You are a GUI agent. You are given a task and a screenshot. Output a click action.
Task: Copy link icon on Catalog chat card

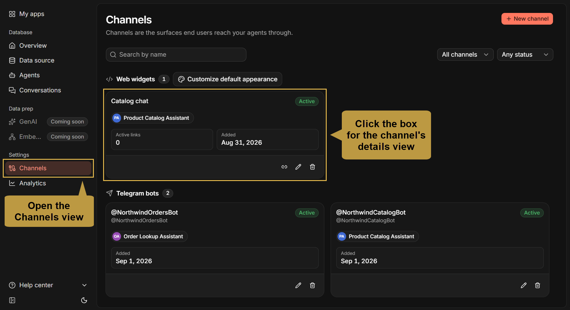[284, 167]
